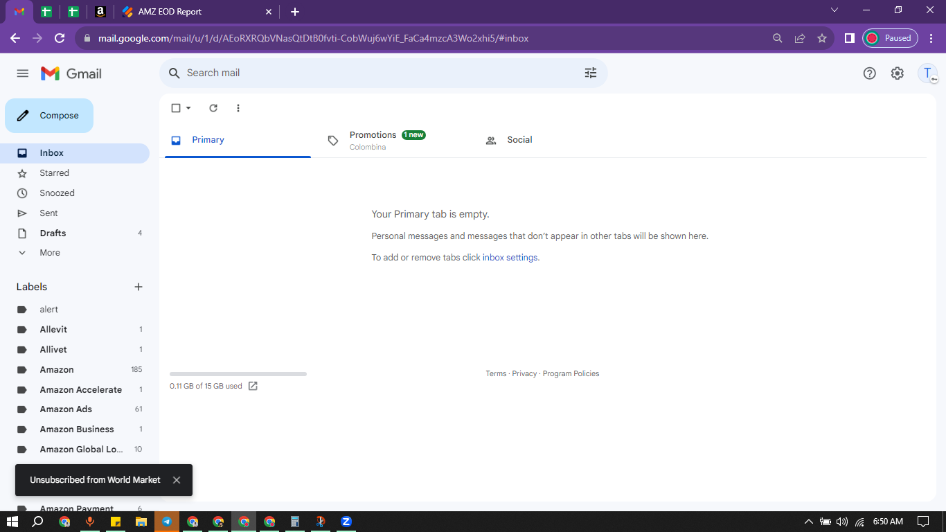
Task: Open the Privacy link
Action: pyautogui.click(x=524, y=374)
